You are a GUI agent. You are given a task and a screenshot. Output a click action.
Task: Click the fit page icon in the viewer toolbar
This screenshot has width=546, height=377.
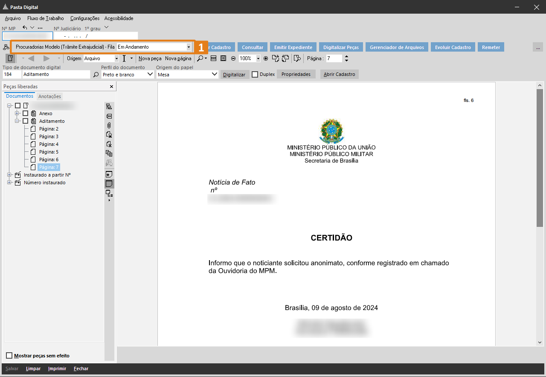click(x=223, y=58)
